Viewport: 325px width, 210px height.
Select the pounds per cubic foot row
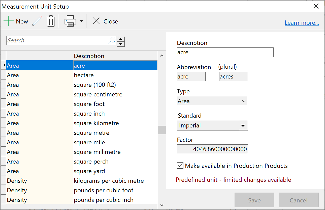pyautogui.click(x=82, y=190)
